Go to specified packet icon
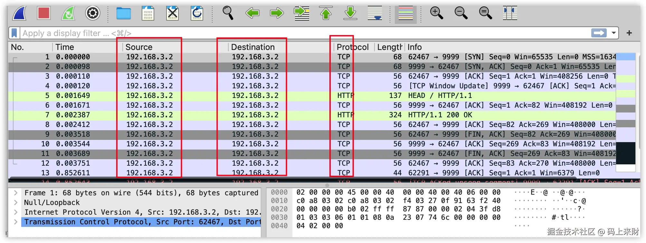646x243 pixels. click(301, 13)
